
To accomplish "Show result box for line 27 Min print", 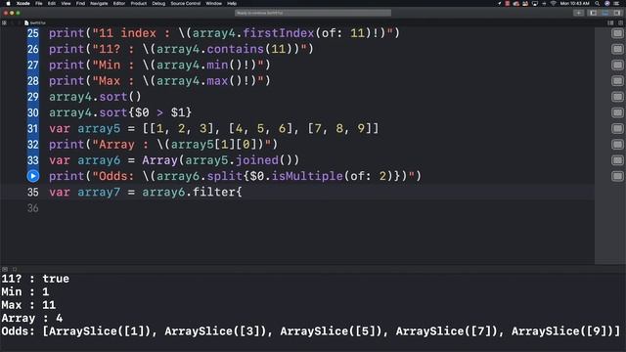I will click(x=617, y=66).
